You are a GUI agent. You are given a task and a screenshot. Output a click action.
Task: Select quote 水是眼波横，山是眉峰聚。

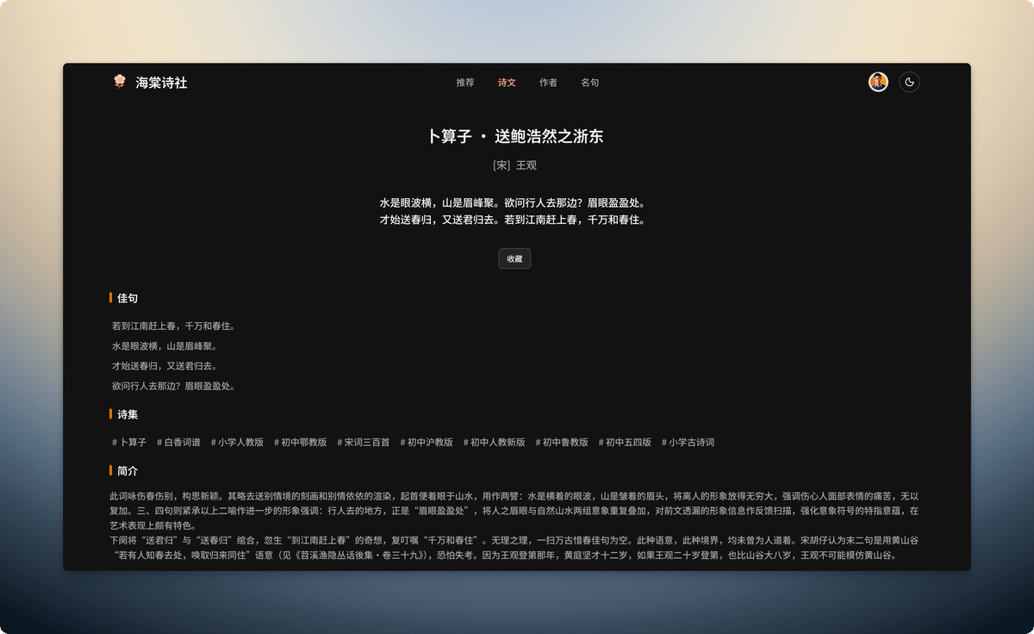click(164, 346)
